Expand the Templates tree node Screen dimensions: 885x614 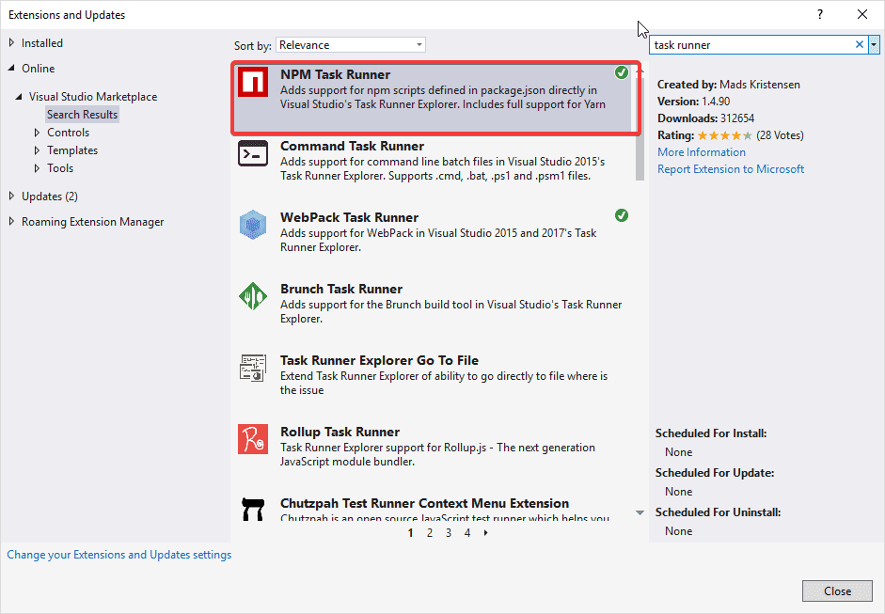tap(38, 150)
